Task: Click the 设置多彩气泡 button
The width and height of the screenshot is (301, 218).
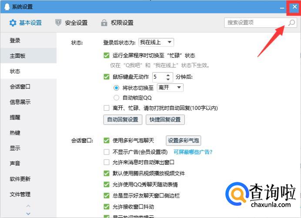Action: (x=183, y=140)
